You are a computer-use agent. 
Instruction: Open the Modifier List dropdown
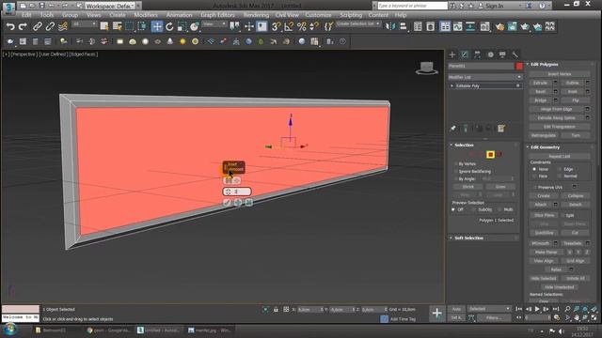[x=485, y=77]
